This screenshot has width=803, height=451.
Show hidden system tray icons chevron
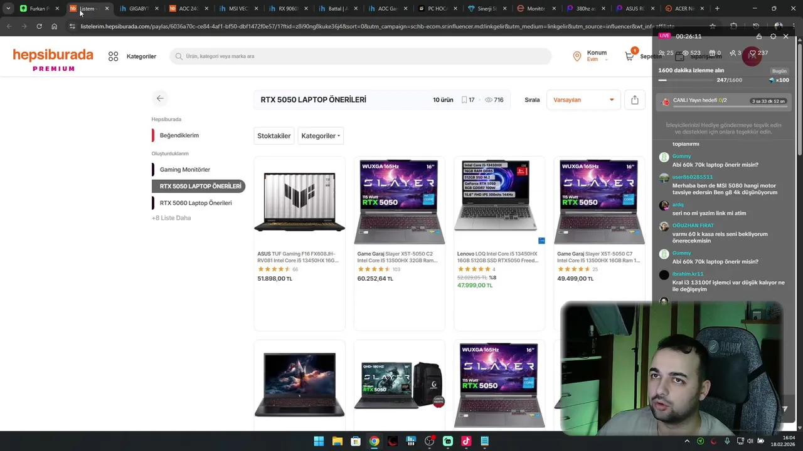687,441
